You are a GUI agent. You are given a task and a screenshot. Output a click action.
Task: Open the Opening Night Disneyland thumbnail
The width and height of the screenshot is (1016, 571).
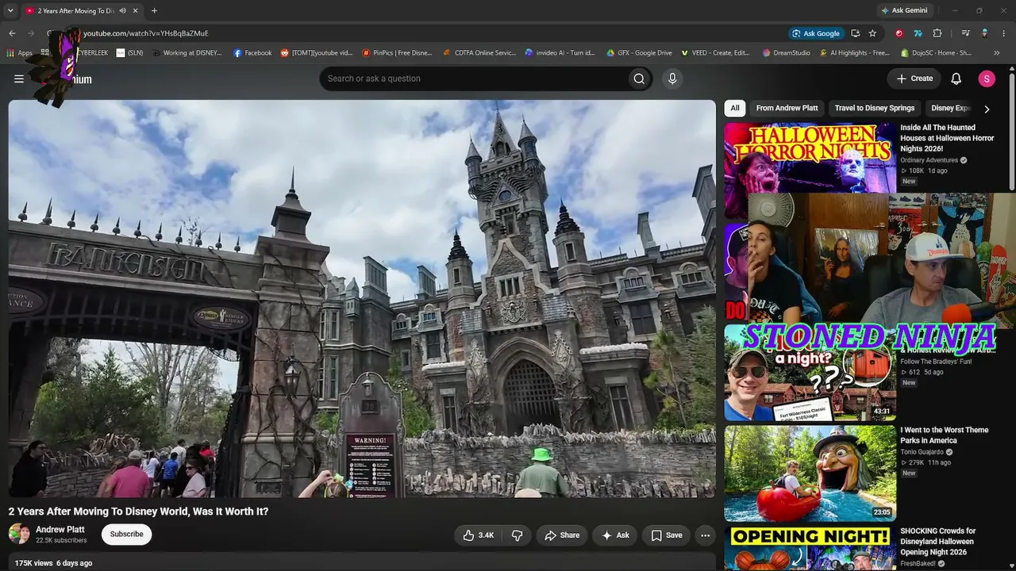point(810,548)
